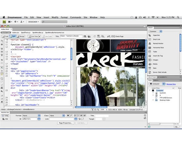Click the File Management toolbar icon
This screenshot has height=145, width=182.
[x=85, y=36]
